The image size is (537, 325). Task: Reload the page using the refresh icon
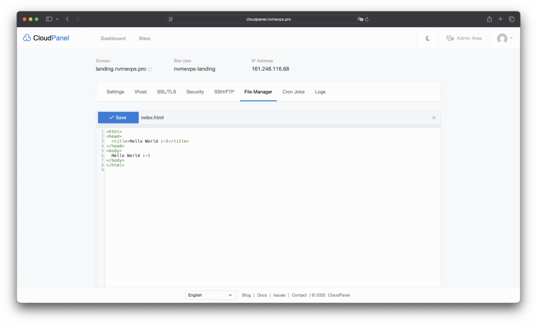(367, 19)
